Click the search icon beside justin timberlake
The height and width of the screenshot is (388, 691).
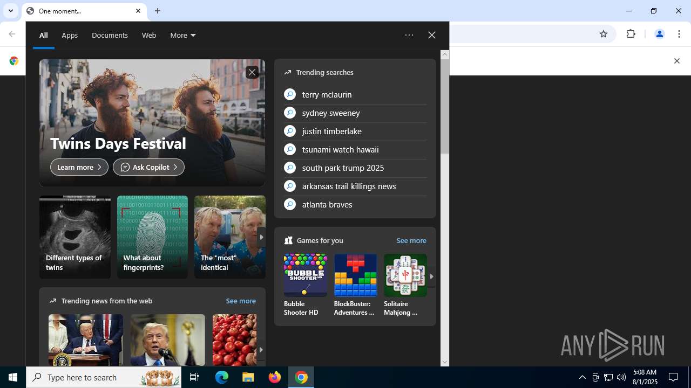click(290, 131)
